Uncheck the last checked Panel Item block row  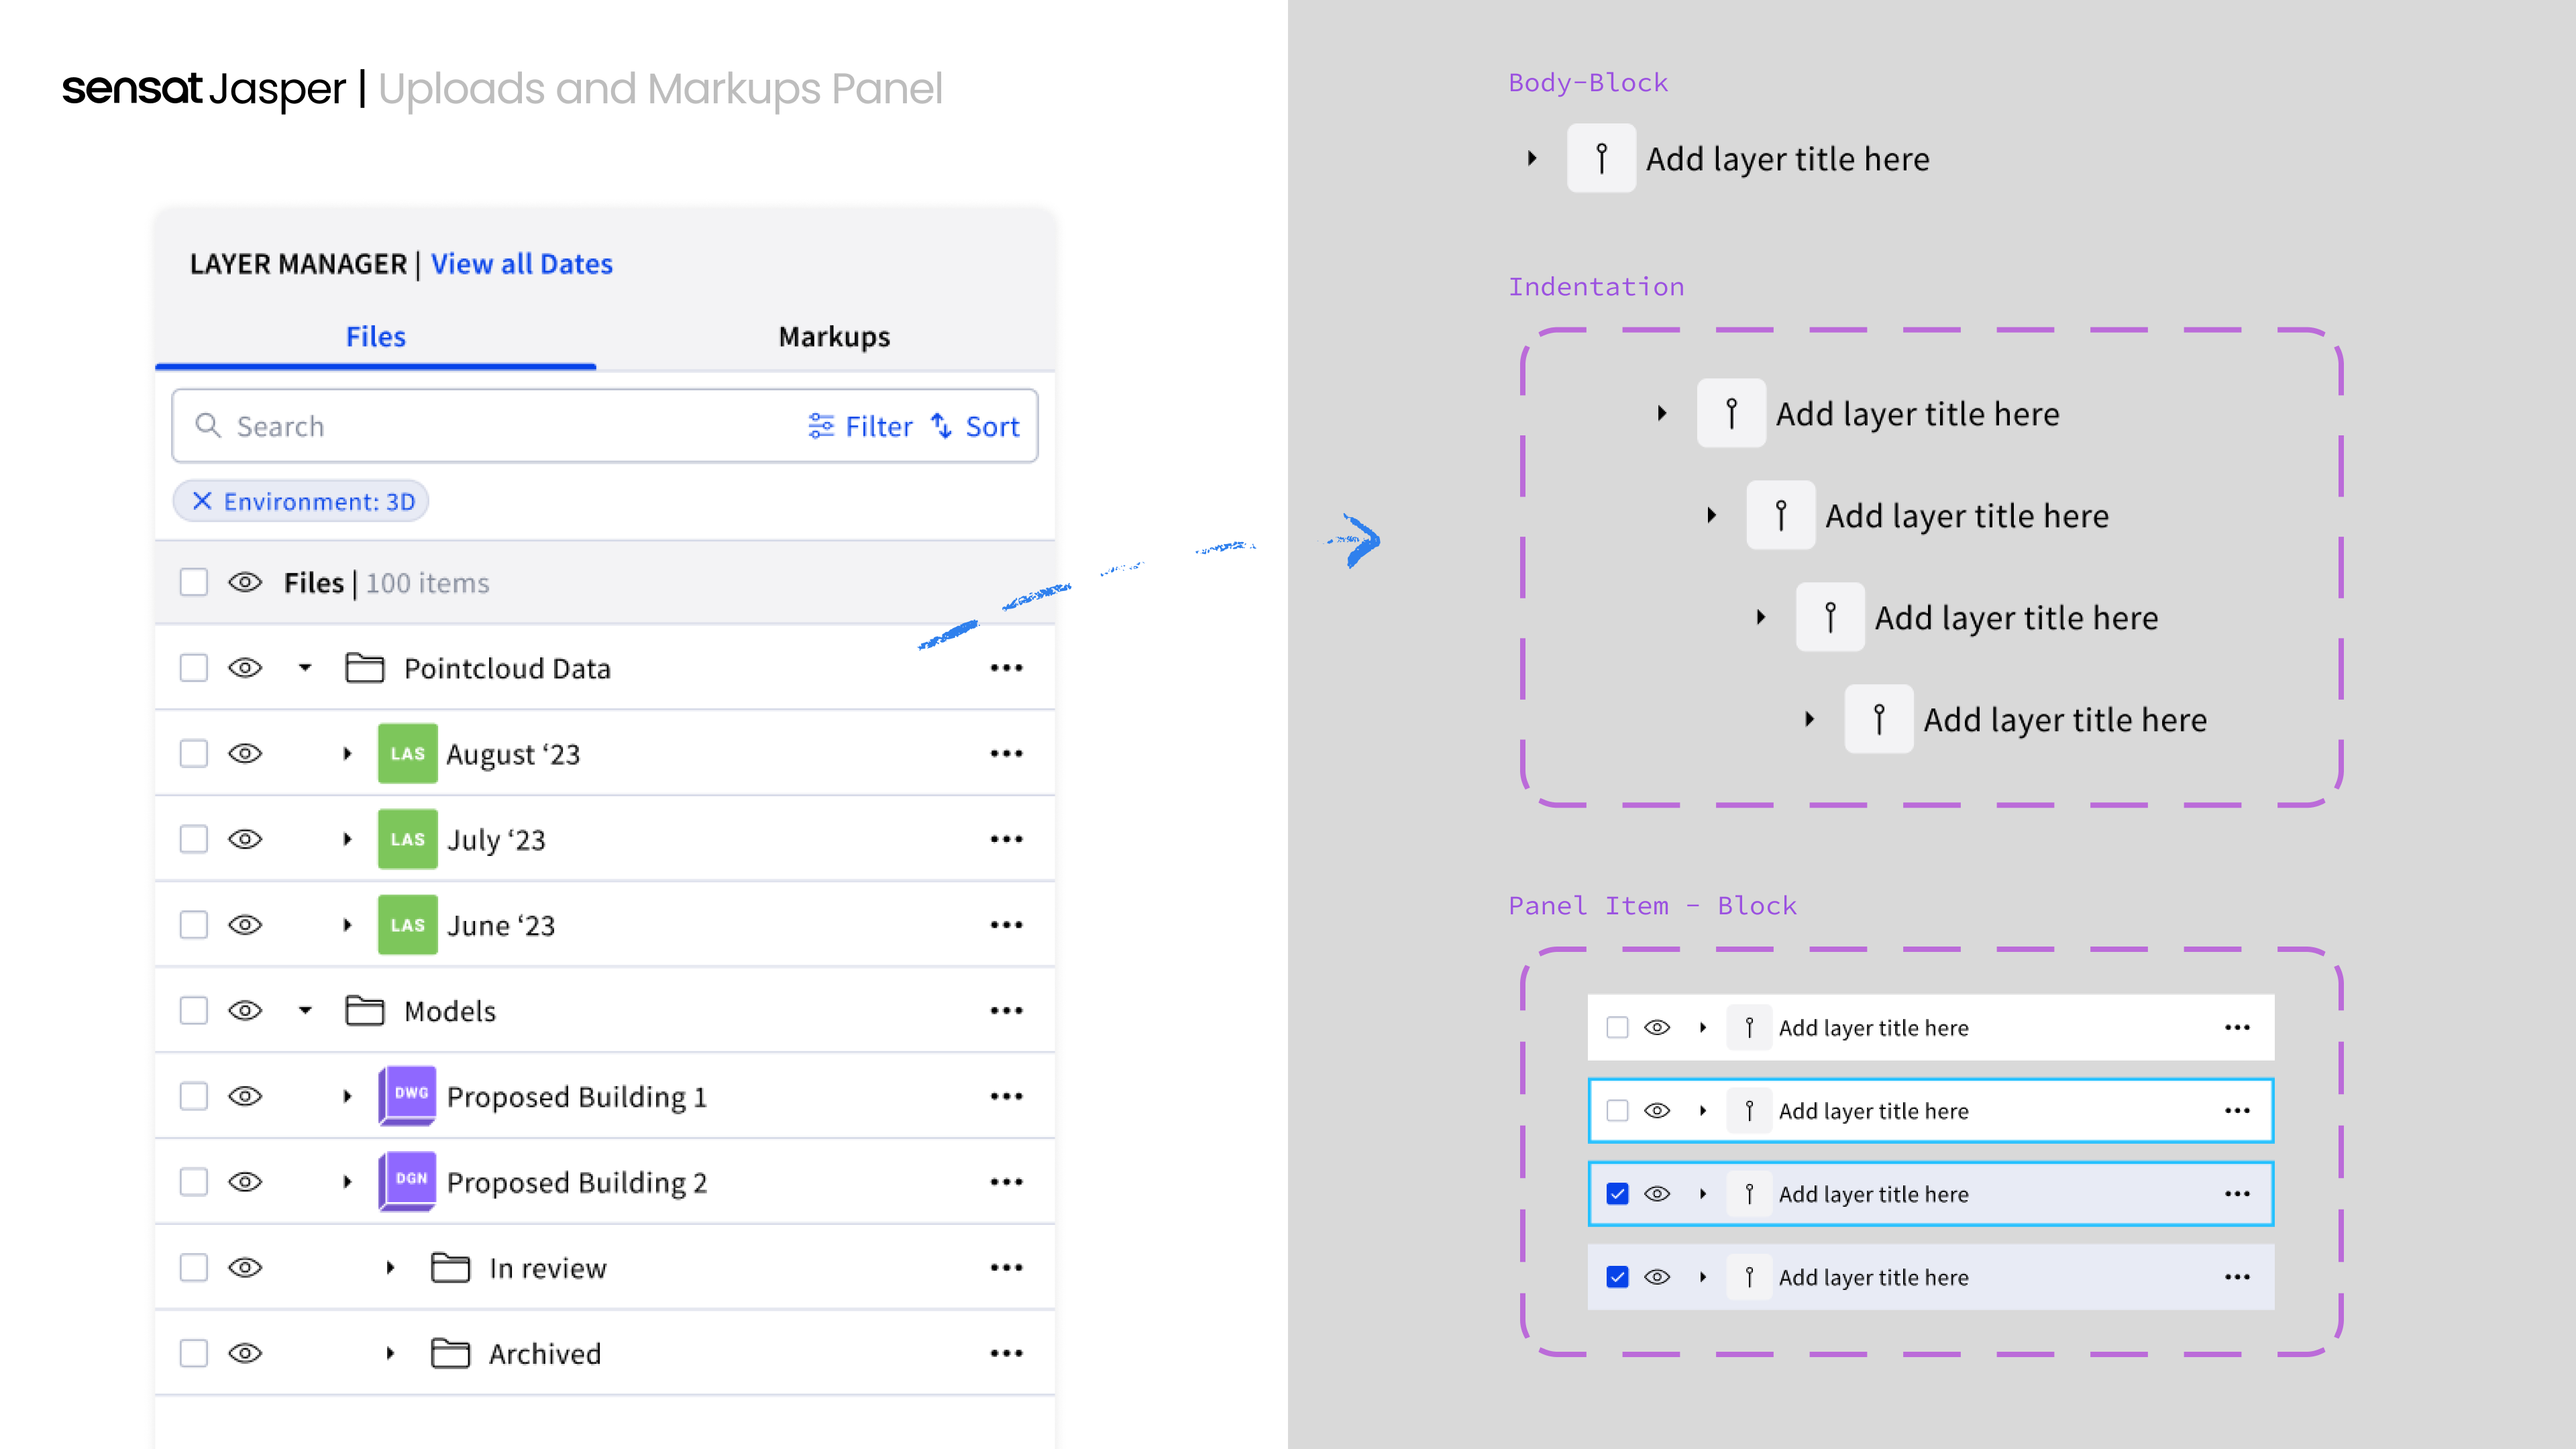1617,1277
